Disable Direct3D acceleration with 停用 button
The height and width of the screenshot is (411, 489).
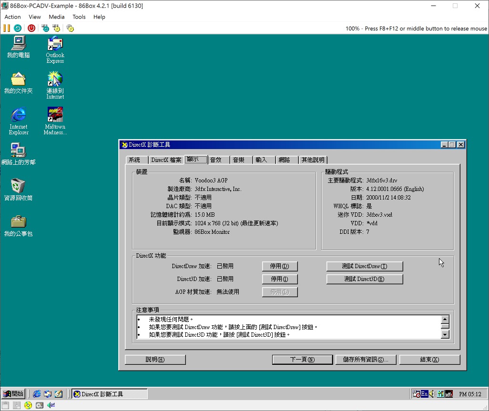pos(280,279)
